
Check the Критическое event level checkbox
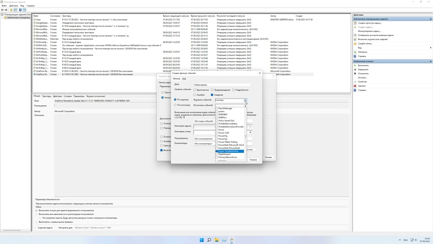[195, 90]
